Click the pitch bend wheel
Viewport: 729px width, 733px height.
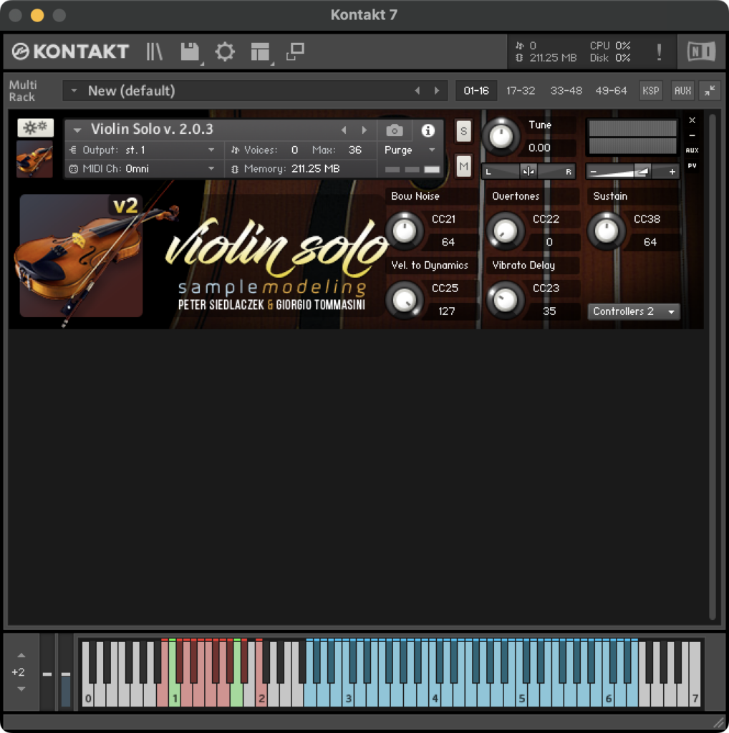pos(47,674)
